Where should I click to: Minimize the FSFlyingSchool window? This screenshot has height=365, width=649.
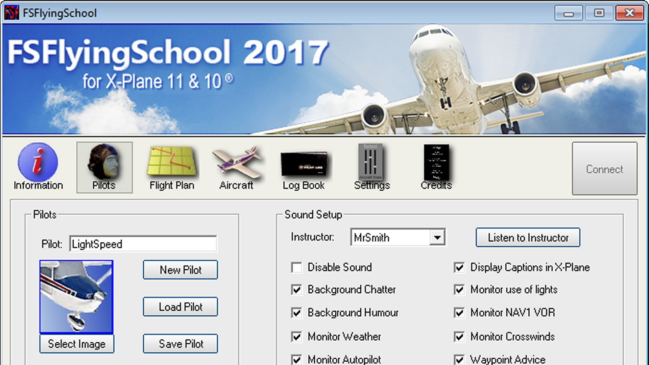click(569, 13)
